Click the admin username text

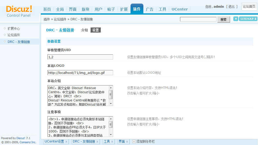[x=219, y=7]
